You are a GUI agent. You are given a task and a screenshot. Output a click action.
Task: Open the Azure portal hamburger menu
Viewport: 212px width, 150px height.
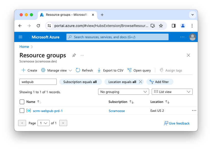[20, 37]
